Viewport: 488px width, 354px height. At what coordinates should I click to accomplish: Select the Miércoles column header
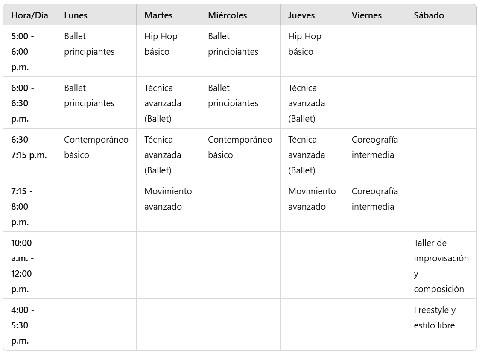(x=240, y=15)
